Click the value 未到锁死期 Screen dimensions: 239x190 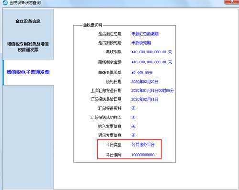tap(141, 43)
